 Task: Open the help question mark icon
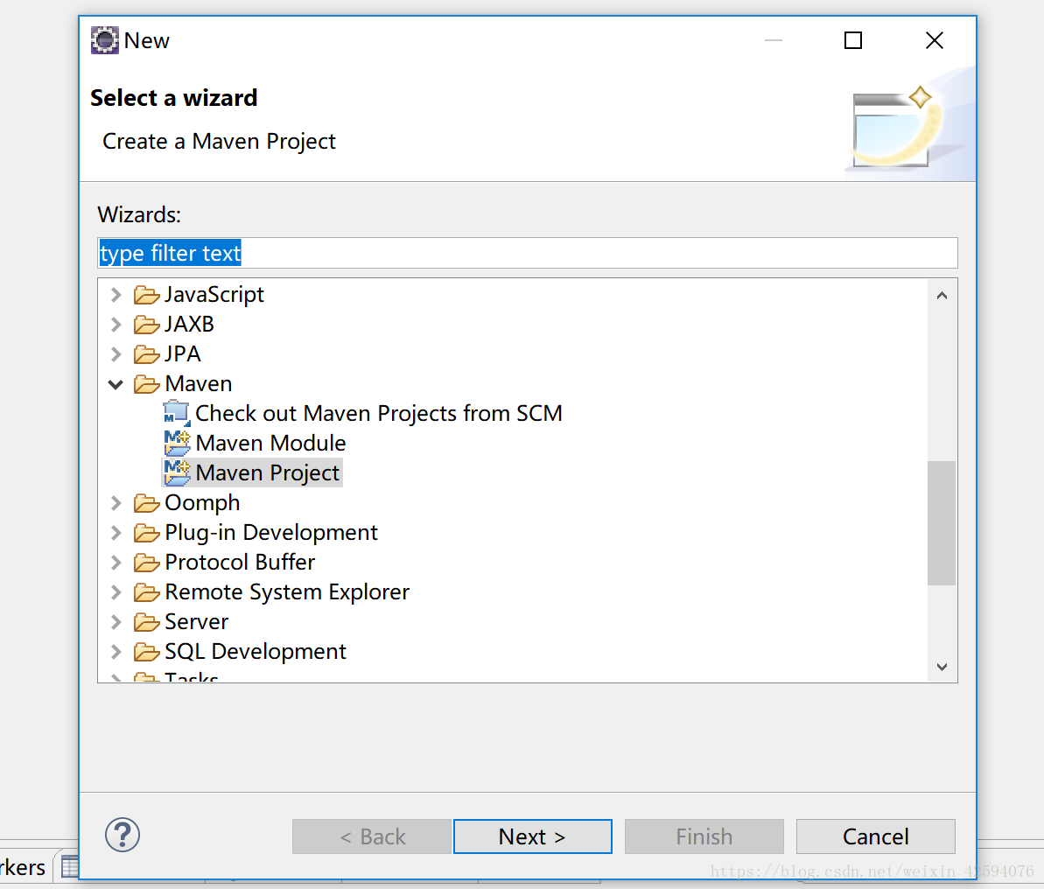pos(123,835)
